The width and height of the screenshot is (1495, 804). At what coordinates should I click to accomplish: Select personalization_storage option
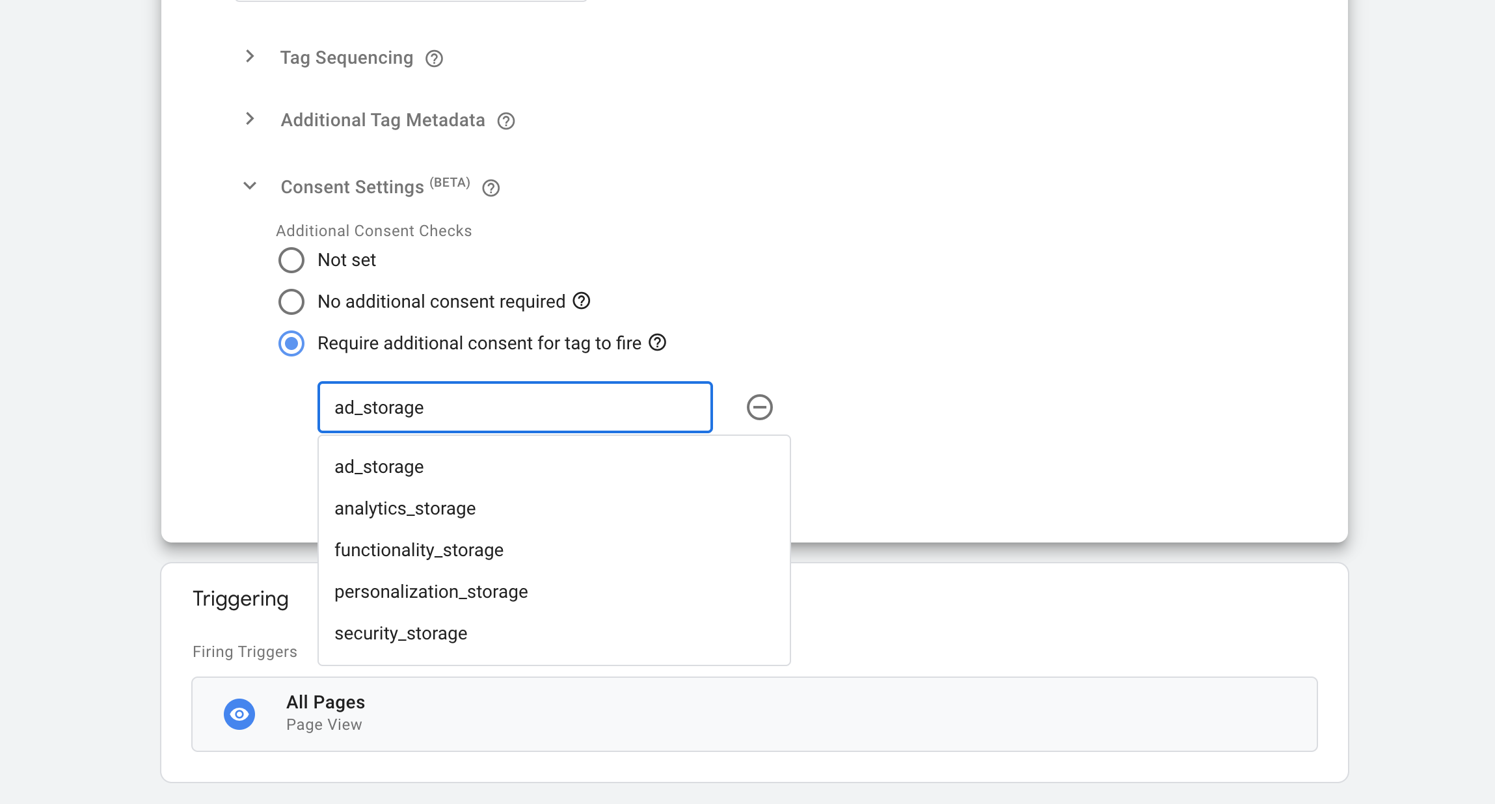click(x=431, y=592)
